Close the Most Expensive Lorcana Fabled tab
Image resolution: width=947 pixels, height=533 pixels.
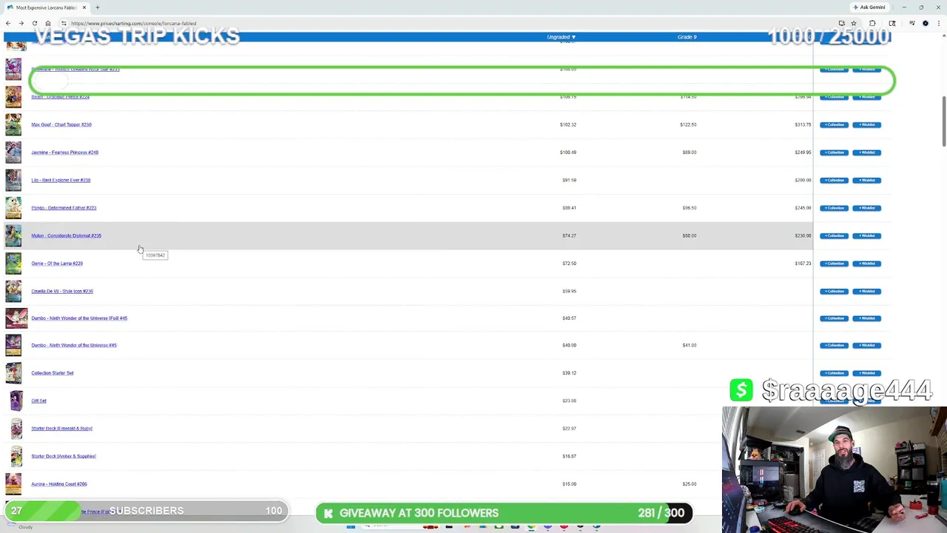(x=84, y=7)
